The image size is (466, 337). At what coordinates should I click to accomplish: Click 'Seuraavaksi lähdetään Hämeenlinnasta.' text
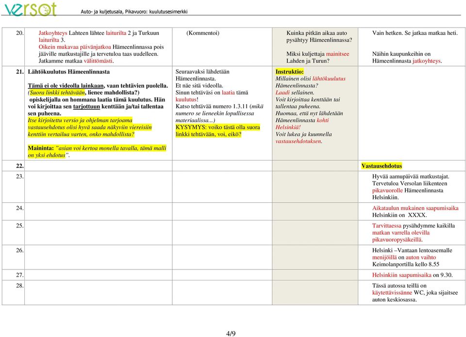pyautogui.click(x=202, y=75)
